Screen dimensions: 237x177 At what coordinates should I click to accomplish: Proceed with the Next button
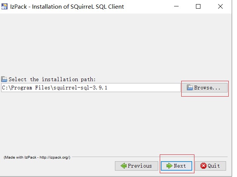pos(176,166)
